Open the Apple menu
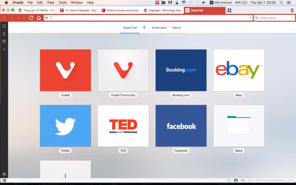Image resolution: width=296 pixels, height=185 pixels. (x=6, y=3)
